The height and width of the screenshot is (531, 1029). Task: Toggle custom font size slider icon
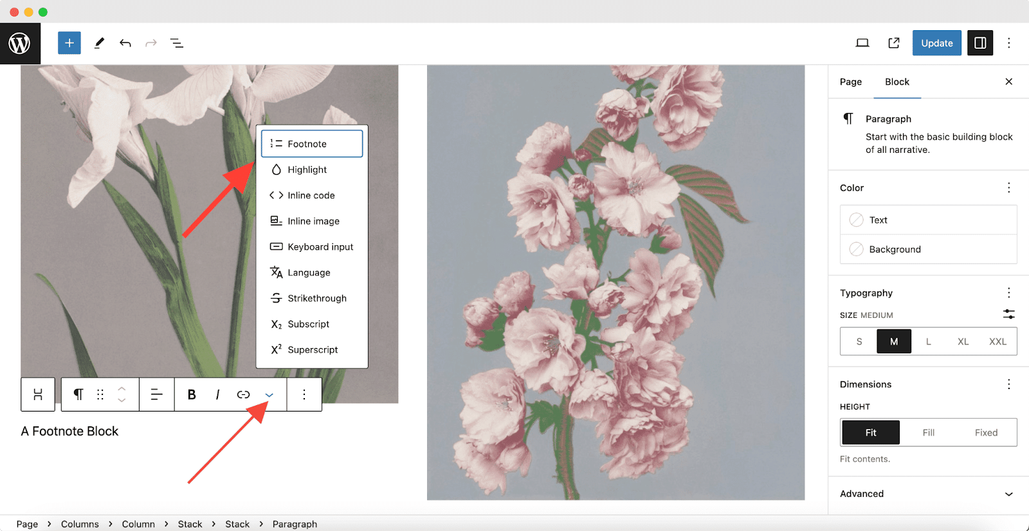tap(1009, 314)
